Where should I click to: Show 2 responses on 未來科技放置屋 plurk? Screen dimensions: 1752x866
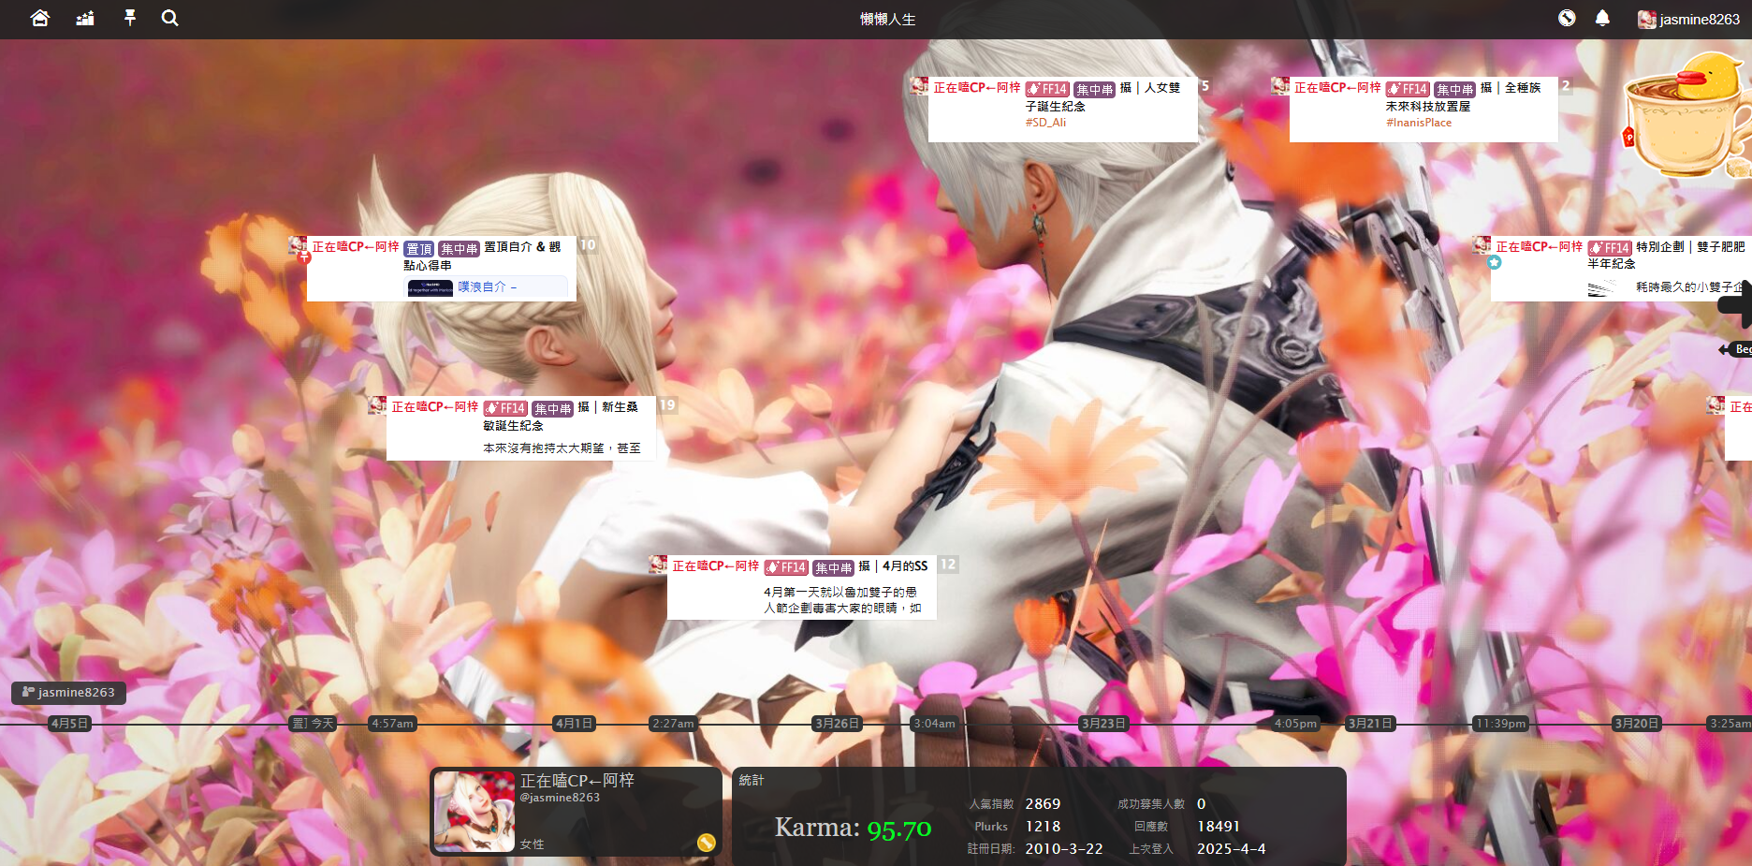1566,85
